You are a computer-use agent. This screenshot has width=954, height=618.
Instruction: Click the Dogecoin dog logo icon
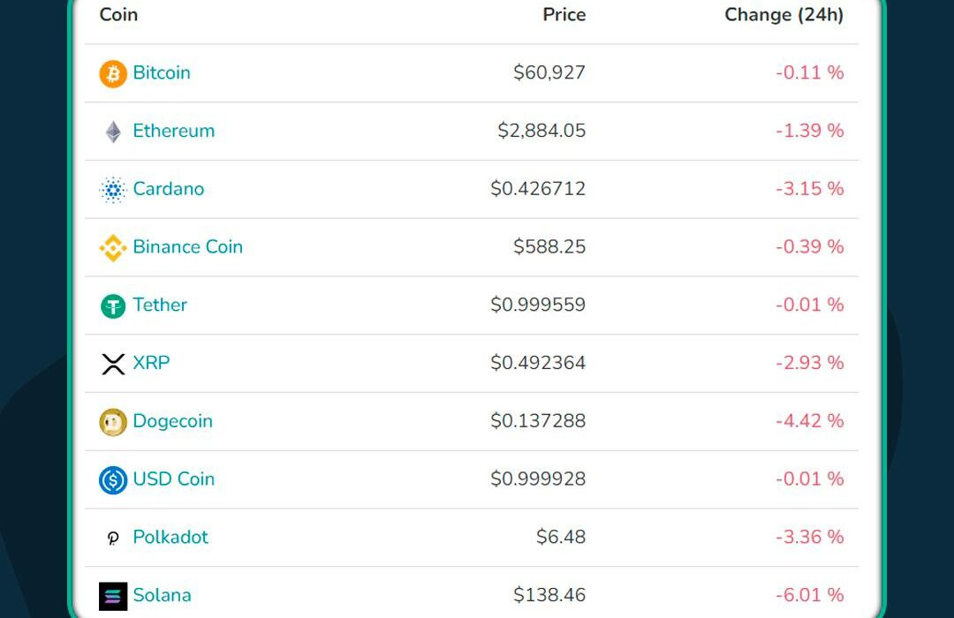pos(113,422)
